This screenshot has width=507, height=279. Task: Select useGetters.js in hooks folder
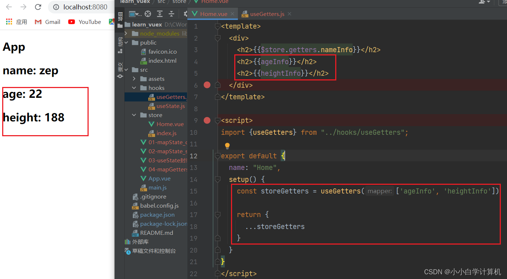point(167,97)
